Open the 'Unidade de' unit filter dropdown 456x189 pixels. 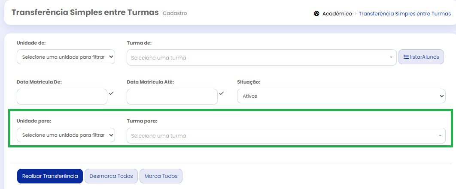(x=66, y=57)
